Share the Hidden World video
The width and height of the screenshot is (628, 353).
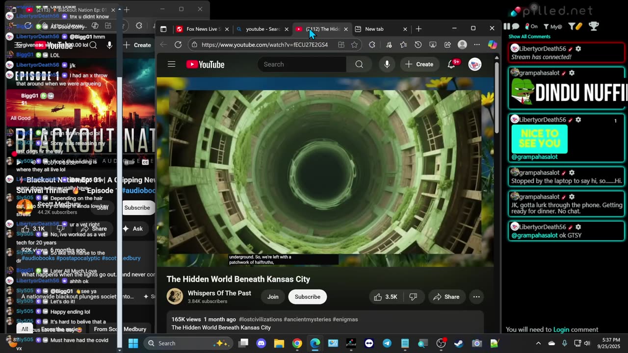[x=446, y=297]
